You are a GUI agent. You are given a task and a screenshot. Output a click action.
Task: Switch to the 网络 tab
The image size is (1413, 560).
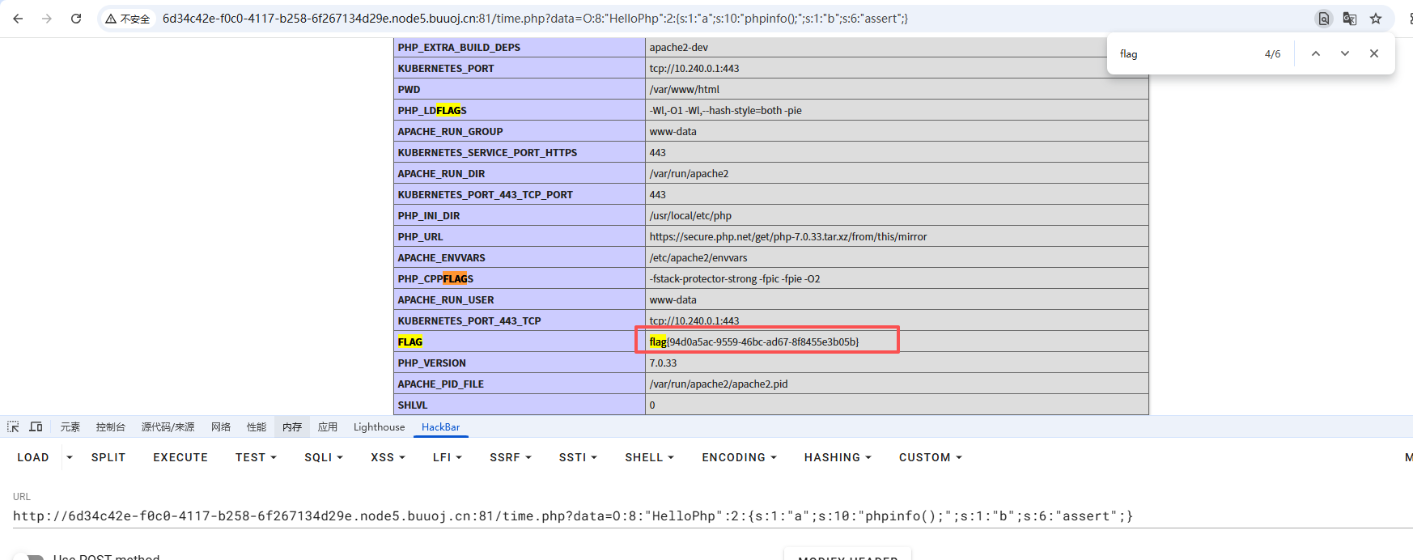pyautogui.click(x=221, y=426)
